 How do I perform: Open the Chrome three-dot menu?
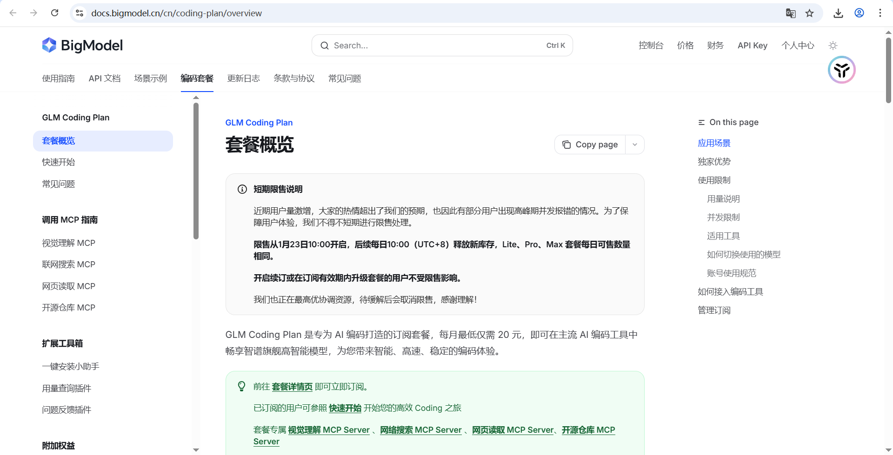880,13
